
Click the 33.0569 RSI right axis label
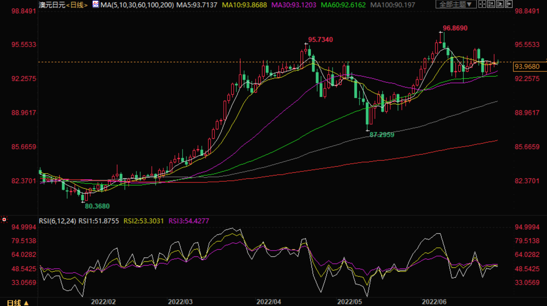(x=527, y=283)
